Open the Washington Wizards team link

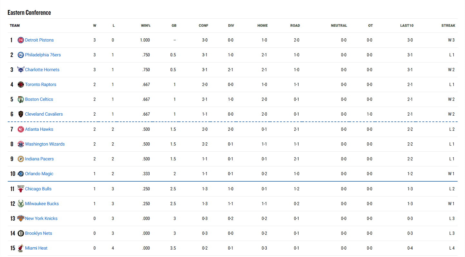45,144
